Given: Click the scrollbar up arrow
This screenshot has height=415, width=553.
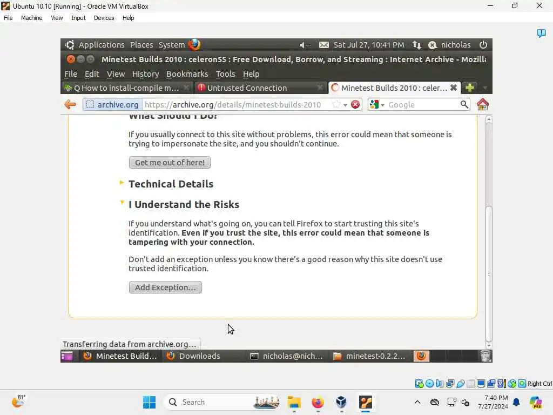Looking at the screenshot, I should 489,119.
